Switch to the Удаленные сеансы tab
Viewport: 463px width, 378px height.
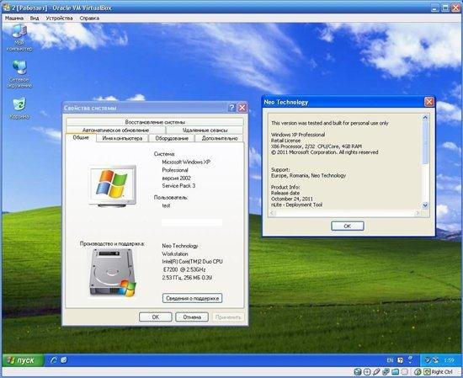[205, 130]
